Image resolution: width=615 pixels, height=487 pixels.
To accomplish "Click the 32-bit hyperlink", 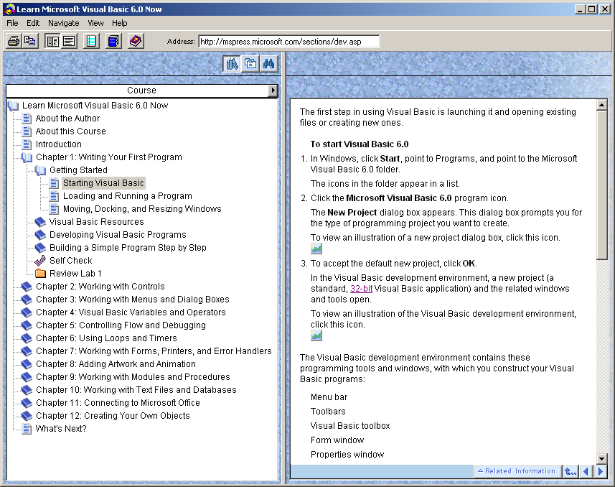I will pyautogui.click(x=361, y=289).
